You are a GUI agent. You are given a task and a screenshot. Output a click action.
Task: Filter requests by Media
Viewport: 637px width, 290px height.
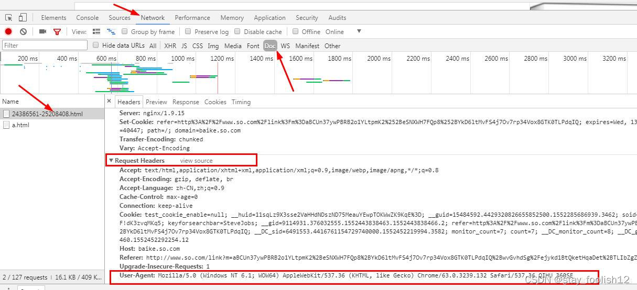click(x=233, y=46)
